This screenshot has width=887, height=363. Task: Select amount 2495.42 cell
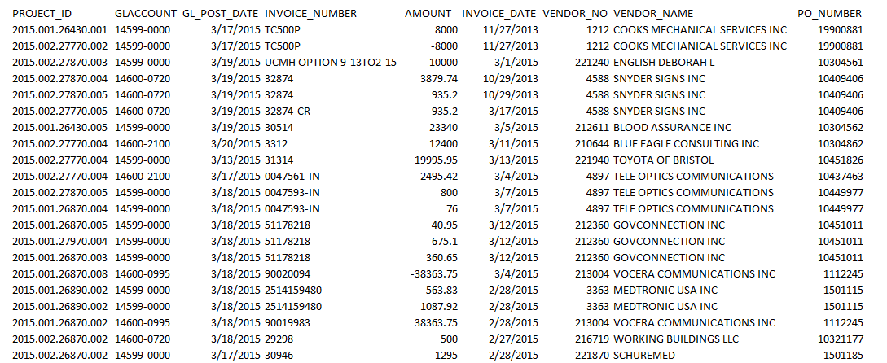[x=439, y=177]
